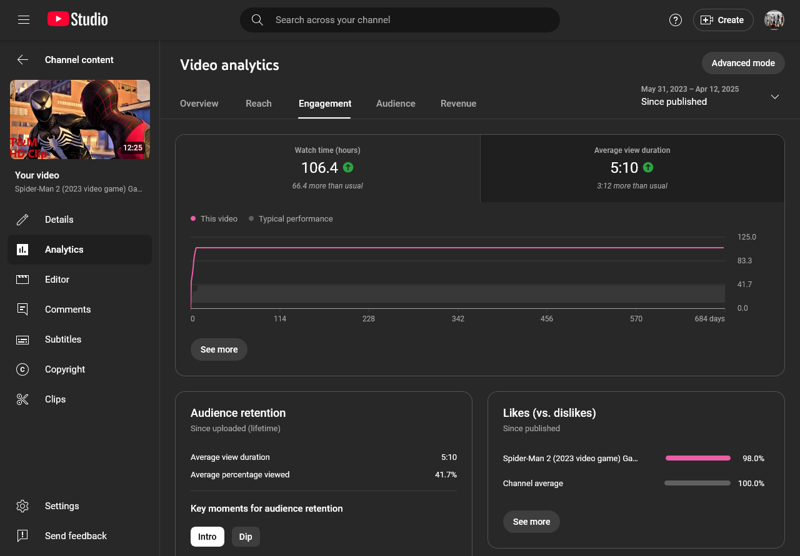This screenshot has width=800, height=556.
Task: Open the Copyright menu item
Action: pos(79,369)
